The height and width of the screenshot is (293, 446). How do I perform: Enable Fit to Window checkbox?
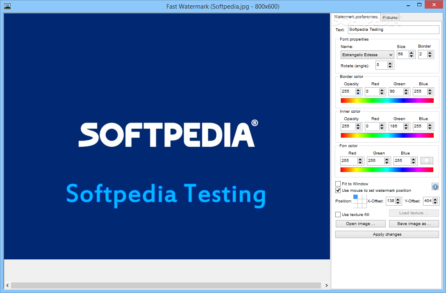(x=338, y=184)
